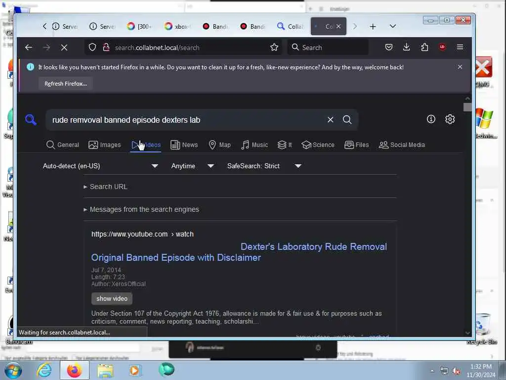Image resolution: width=506 pixels, height=380 pixels.
Task: Switch to [300 browser tab
Action: [139, 27]
